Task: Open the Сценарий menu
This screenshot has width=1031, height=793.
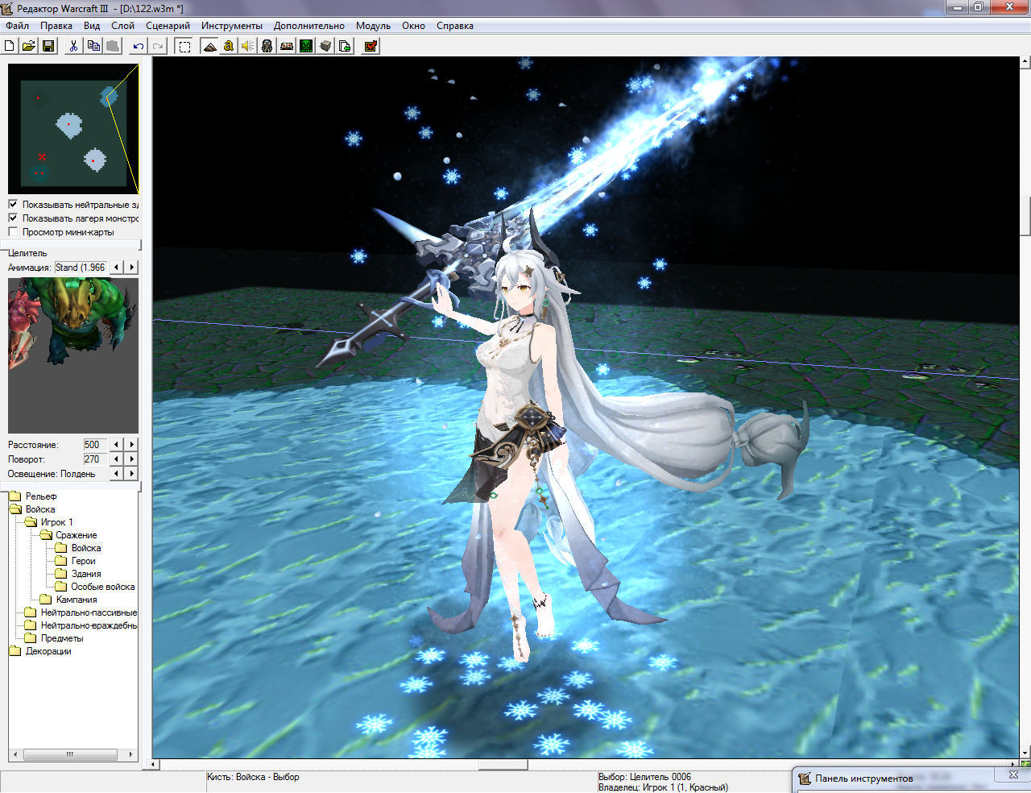Action: point(168,26)
